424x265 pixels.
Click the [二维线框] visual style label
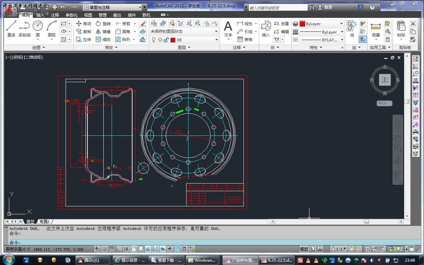(x=33, y=57)
